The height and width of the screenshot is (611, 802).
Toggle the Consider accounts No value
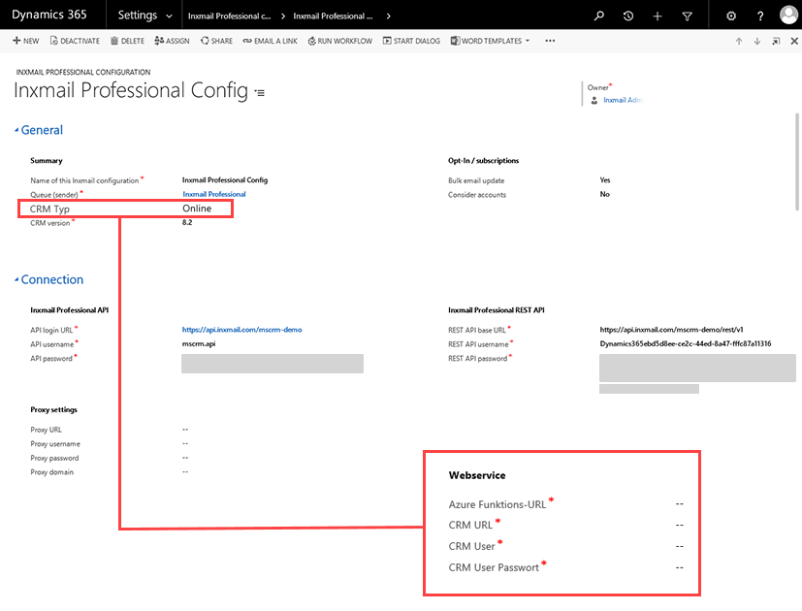[604, 194]
